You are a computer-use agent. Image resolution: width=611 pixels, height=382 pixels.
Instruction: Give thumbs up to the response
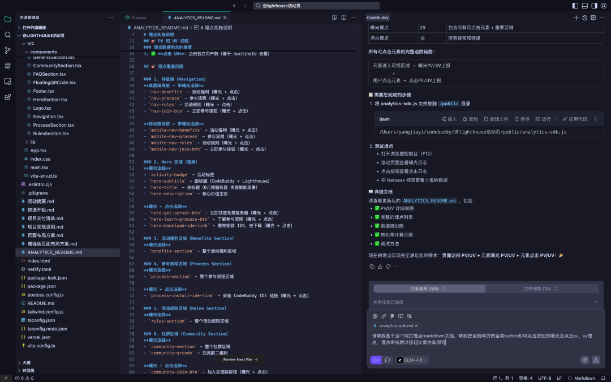pos(380,267)
